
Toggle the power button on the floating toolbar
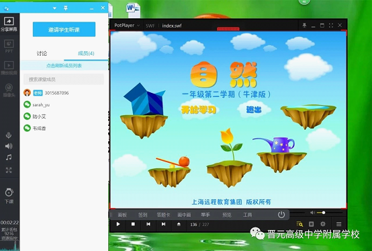[281, 215]
